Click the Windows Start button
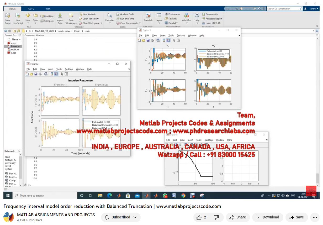The height and width of the screenshot is (225, 323). [x=8, y=196]
